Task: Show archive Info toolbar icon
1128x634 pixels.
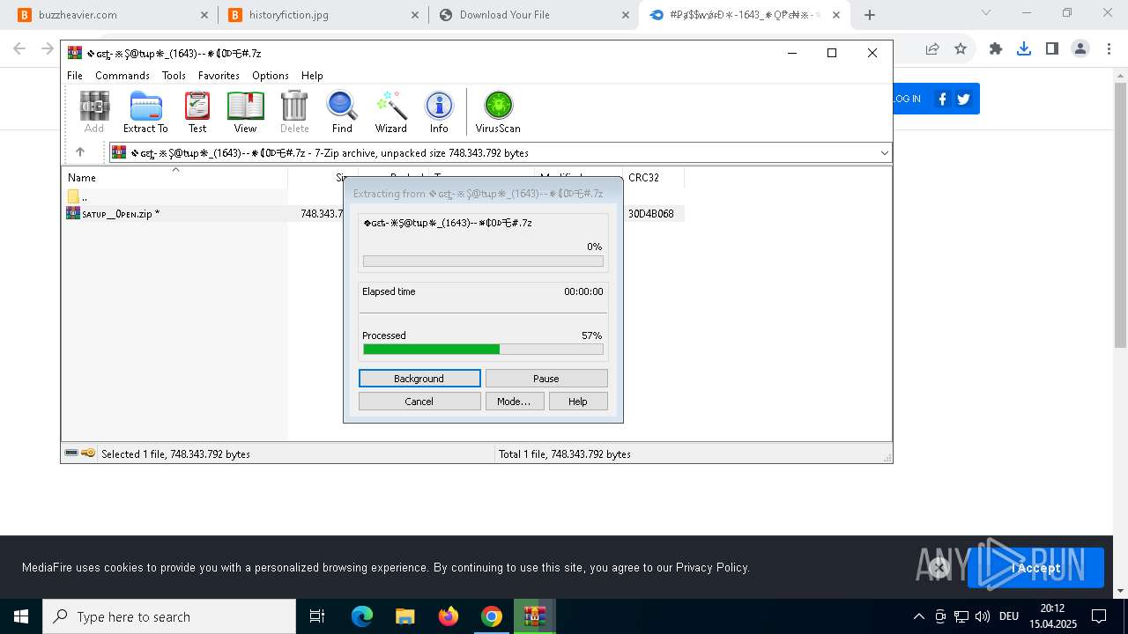Action: (439, 112)
